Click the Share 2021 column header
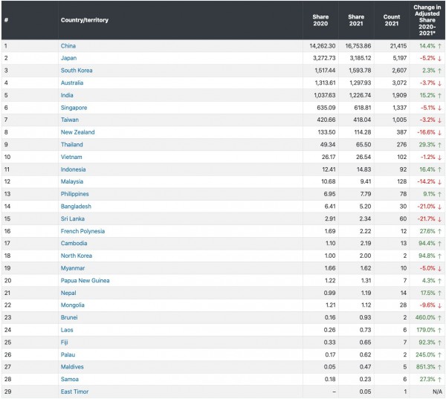This screenshot has width=446, height=399. (x=355, y=20)
